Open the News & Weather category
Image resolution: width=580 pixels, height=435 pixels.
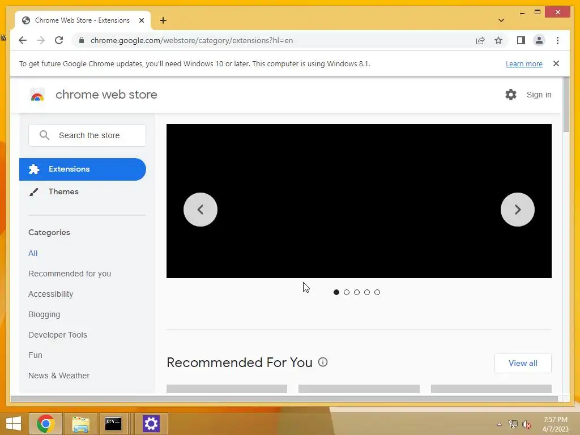[x=59, y=376]
